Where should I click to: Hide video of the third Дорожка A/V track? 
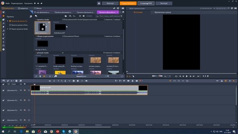[x=21, y=110]
